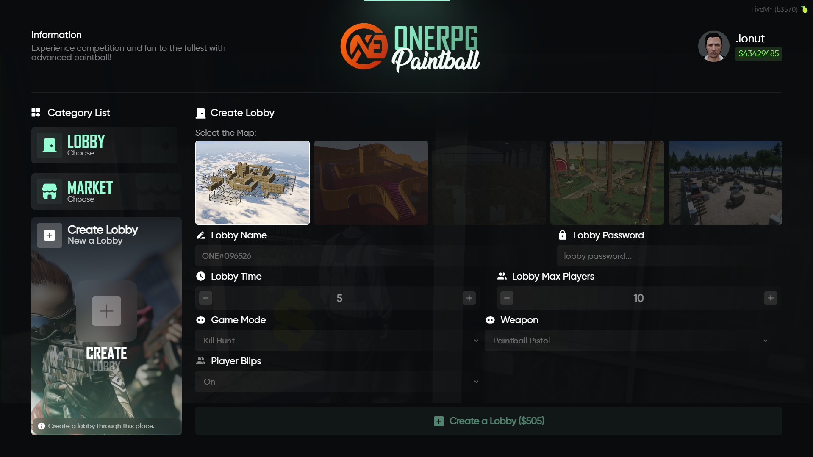Focus the lobby password input field
The height and width of the screenshot is (457, 813).
click(x=669, y=256)
